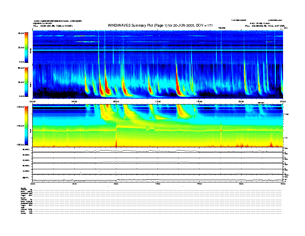This screenshot has width=305, height=236.
Task: Click the red spike at 08:00 in TNR panel
Action: point(116,143)
